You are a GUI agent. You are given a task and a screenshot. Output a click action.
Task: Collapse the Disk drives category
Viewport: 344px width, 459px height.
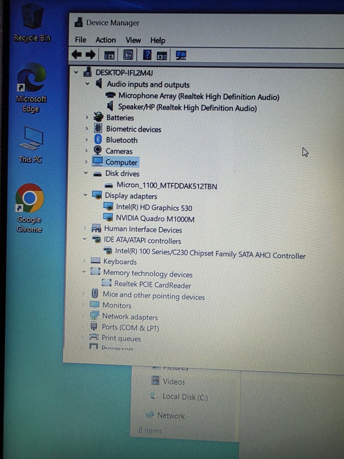pos(86,173)
